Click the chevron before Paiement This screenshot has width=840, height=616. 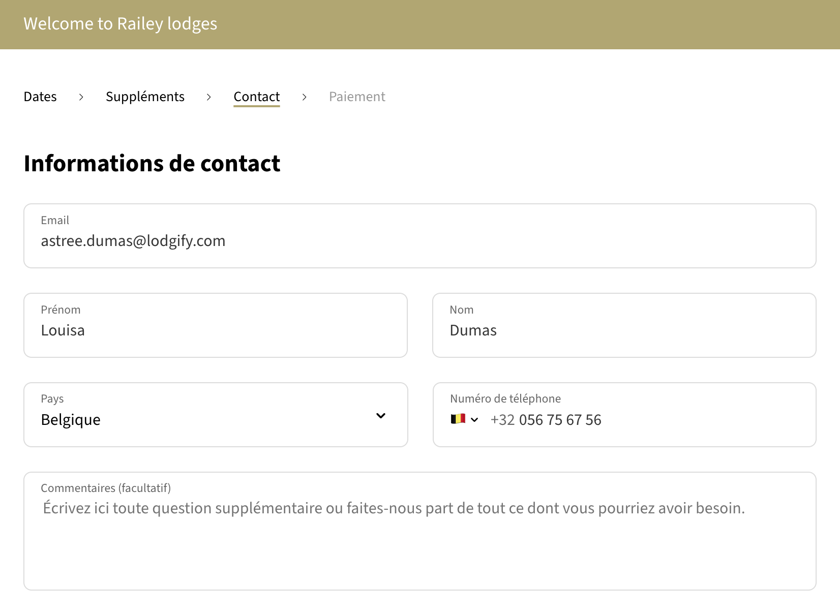304,97
